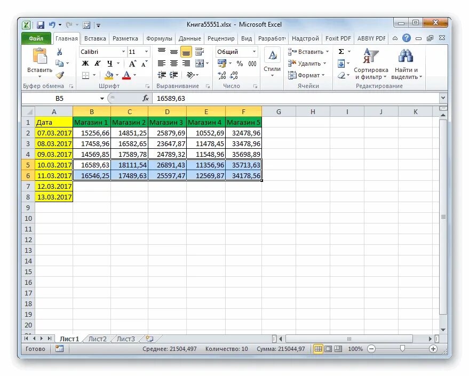469x376 pixels.
Task: Apply the cell borders icon
Action: tap(85, 75)
